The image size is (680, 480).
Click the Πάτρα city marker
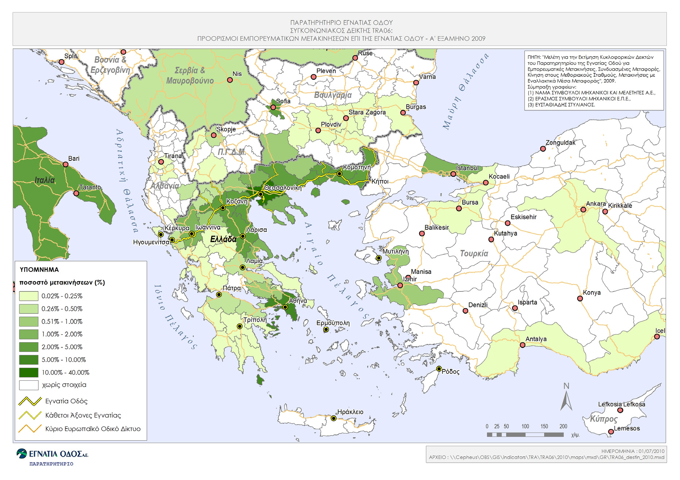(x=219, y=294)
